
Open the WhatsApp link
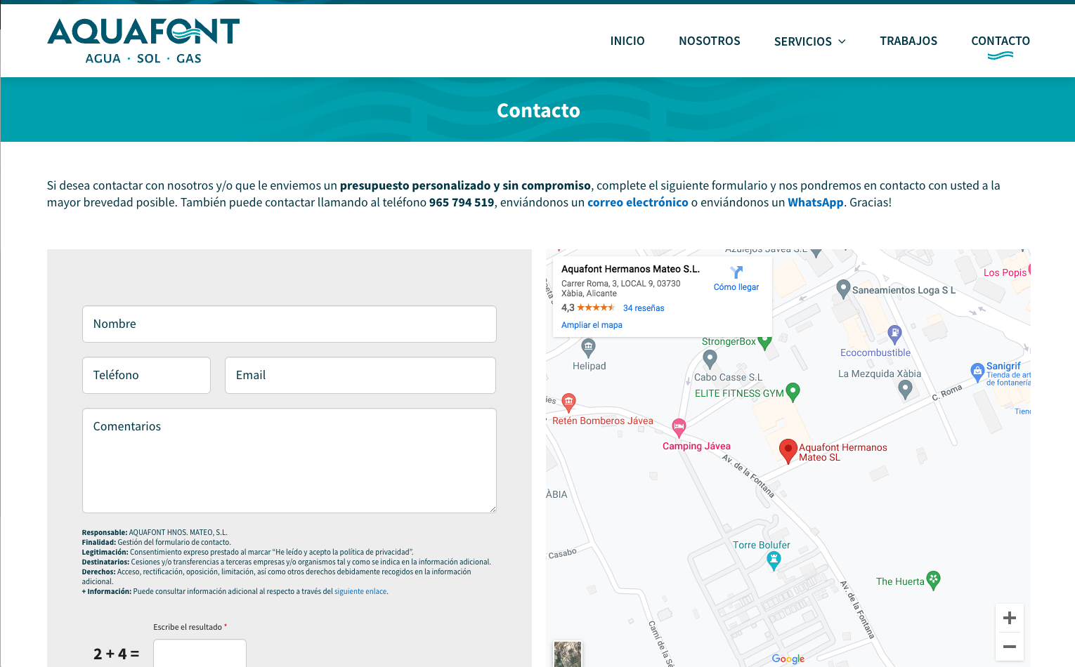(x=815, y=202)
